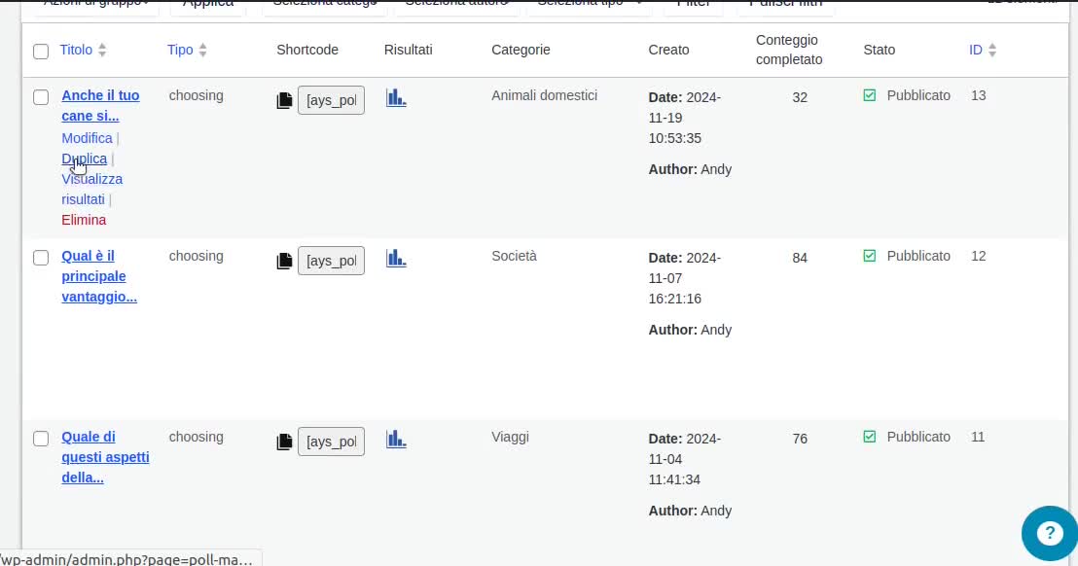Copy the shortcode for poll ID 11
1078x566 pixels.
point(284,442)
